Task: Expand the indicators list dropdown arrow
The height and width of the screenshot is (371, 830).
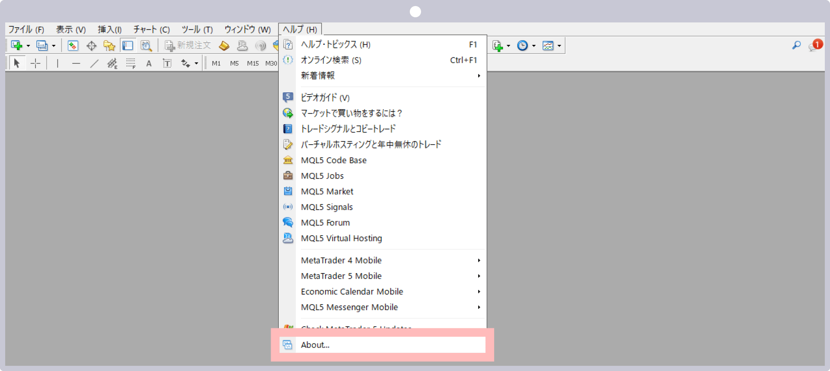Action: click(508, 46)
